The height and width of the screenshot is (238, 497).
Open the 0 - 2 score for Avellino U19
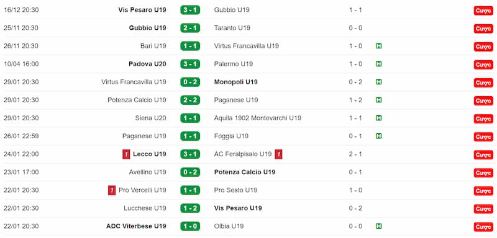[190, 172]
